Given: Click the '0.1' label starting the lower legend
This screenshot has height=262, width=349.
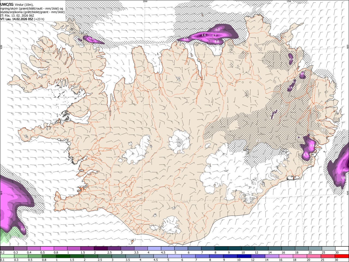Looking at the screenshot, I should (x=2, y=260).
